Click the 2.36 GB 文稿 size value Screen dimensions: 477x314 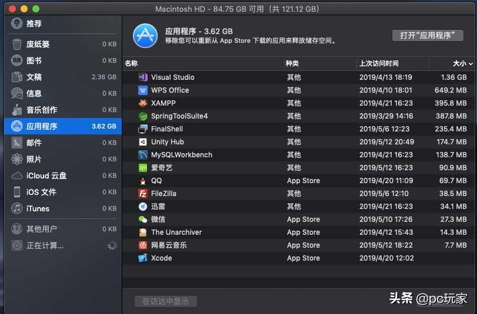104,77
